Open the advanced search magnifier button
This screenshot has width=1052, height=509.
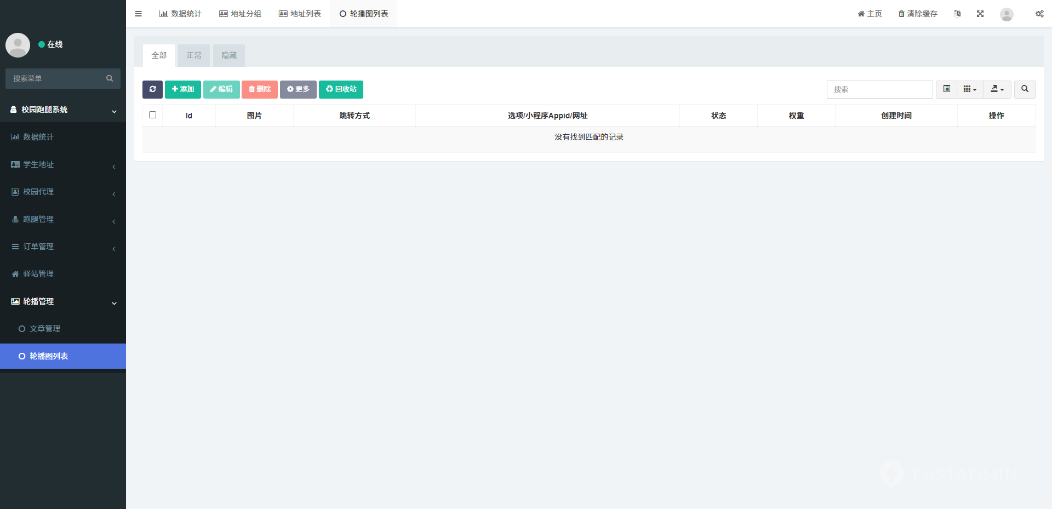pos(1025,89)
